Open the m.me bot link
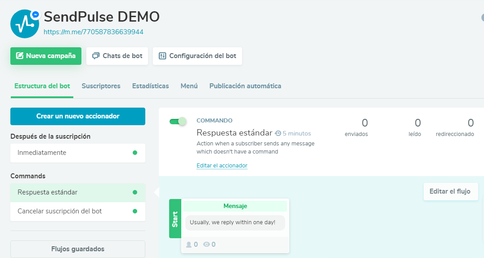 point(94,32)
